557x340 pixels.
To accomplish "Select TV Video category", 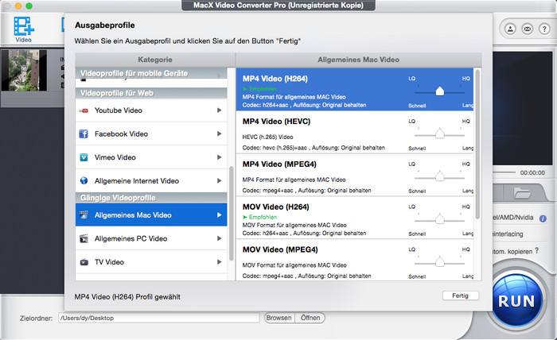I will (x=151, y=261).
